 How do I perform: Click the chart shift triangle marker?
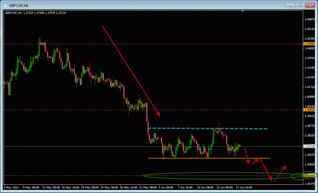click(242, 11)
